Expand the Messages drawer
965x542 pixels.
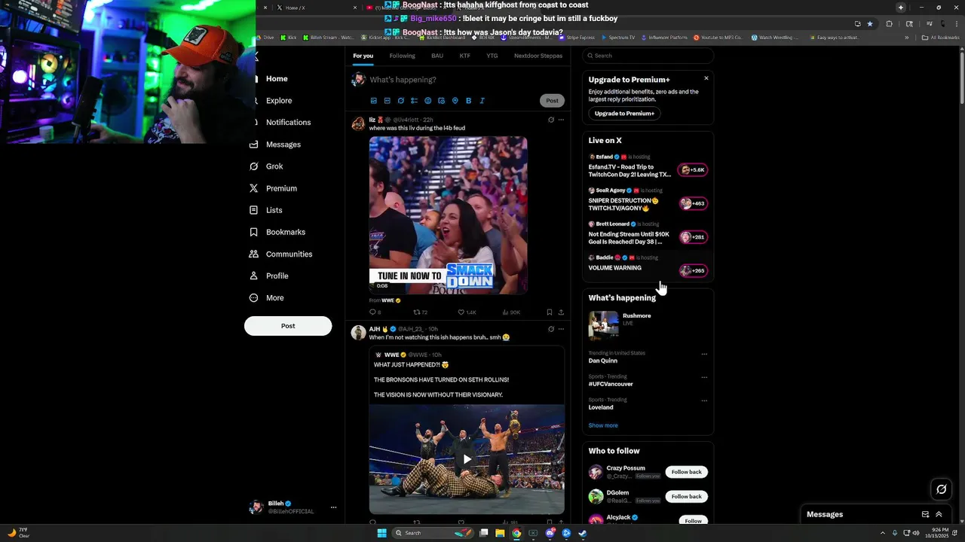pos(939,515)
